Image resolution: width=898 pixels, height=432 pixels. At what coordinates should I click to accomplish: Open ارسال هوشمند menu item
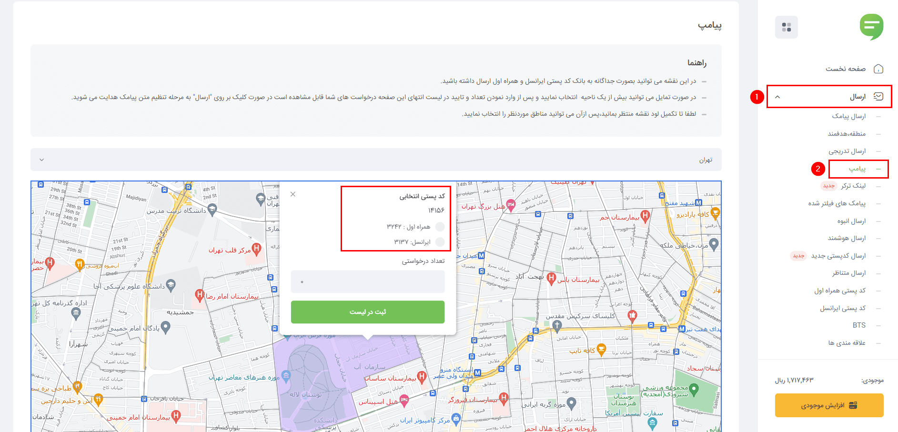(x=847, y=238)
